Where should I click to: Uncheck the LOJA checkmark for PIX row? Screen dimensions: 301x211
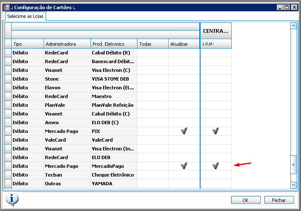215,131
